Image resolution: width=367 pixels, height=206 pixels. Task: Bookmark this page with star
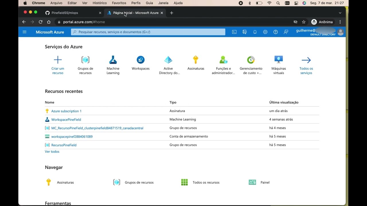click(304, 22)
